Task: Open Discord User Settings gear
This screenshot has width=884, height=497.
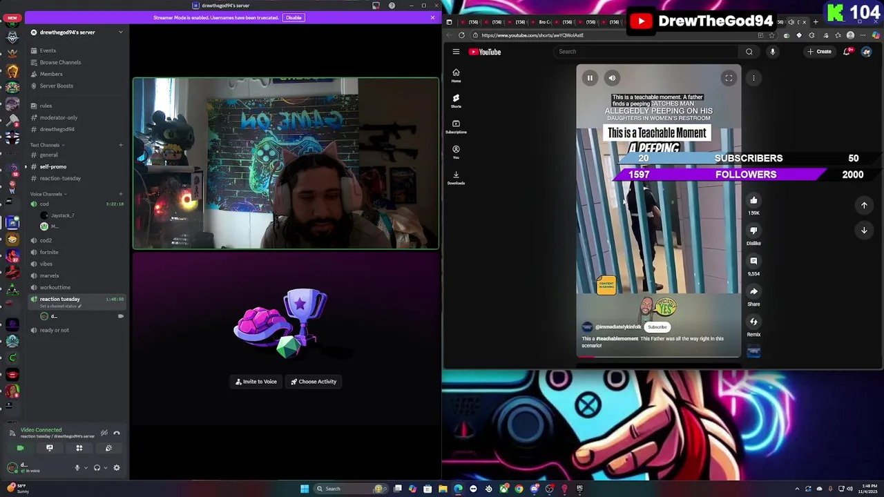Action: [116, 468]
